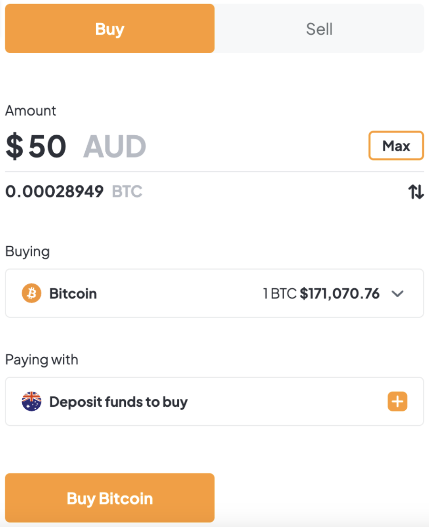Click the Bitcoin symbol inside the orange circle
This screenshot has height=527, width=429.
point(31,293)
